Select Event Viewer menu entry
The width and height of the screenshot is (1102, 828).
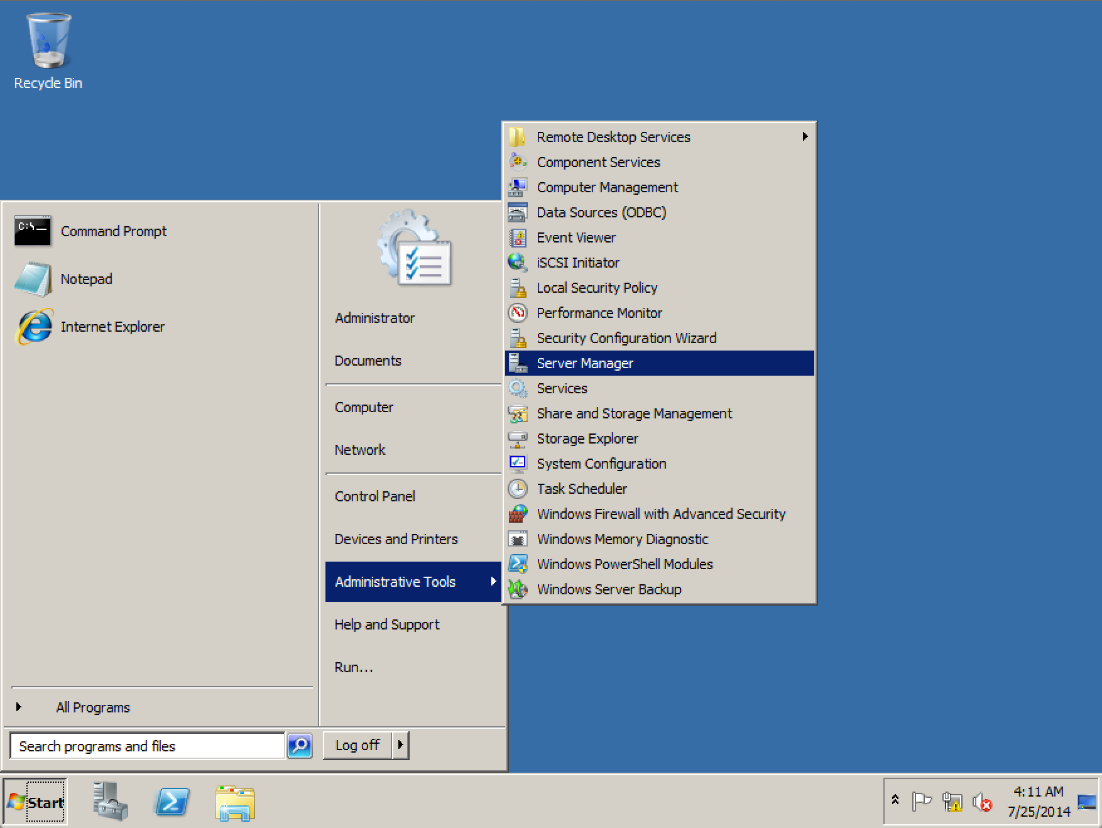[660, 237]
